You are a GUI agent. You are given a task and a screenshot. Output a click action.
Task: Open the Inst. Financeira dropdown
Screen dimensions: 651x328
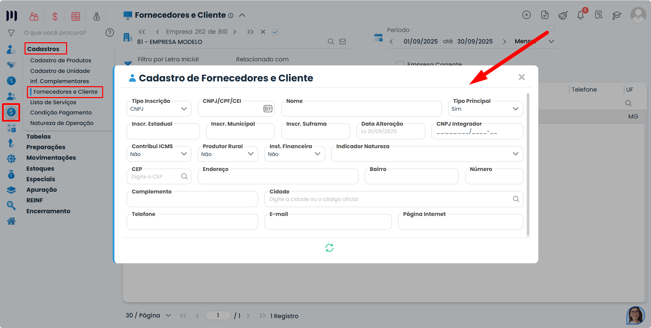click(x=295, y=154)
